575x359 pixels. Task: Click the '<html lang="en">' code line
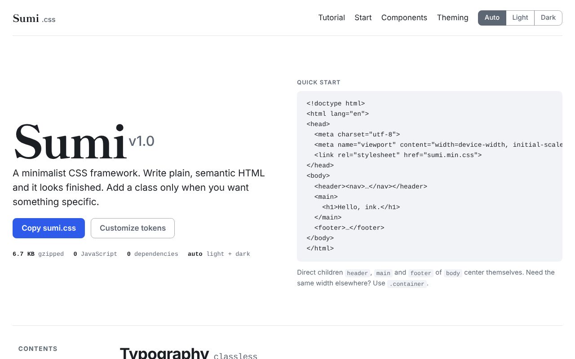pyautogui.click(x=338, y=114)
